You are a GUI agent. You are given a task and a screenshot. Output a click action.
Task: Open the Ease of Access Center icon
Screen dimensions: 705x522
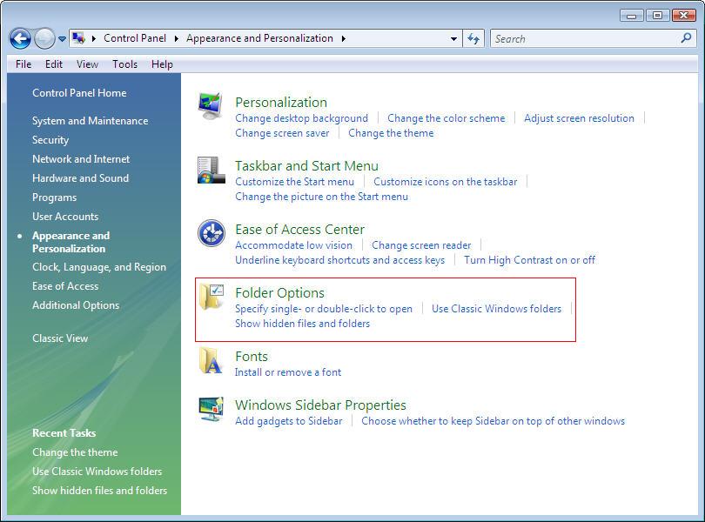pyautogui.click(x=211, y=233)
